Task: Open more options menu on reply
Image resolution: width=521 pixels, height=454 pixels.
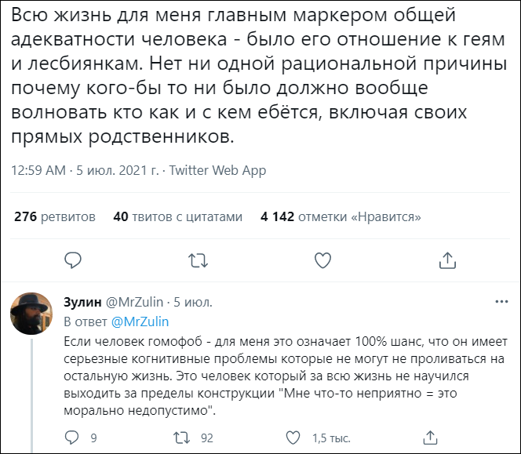Action: pos(500,302)
